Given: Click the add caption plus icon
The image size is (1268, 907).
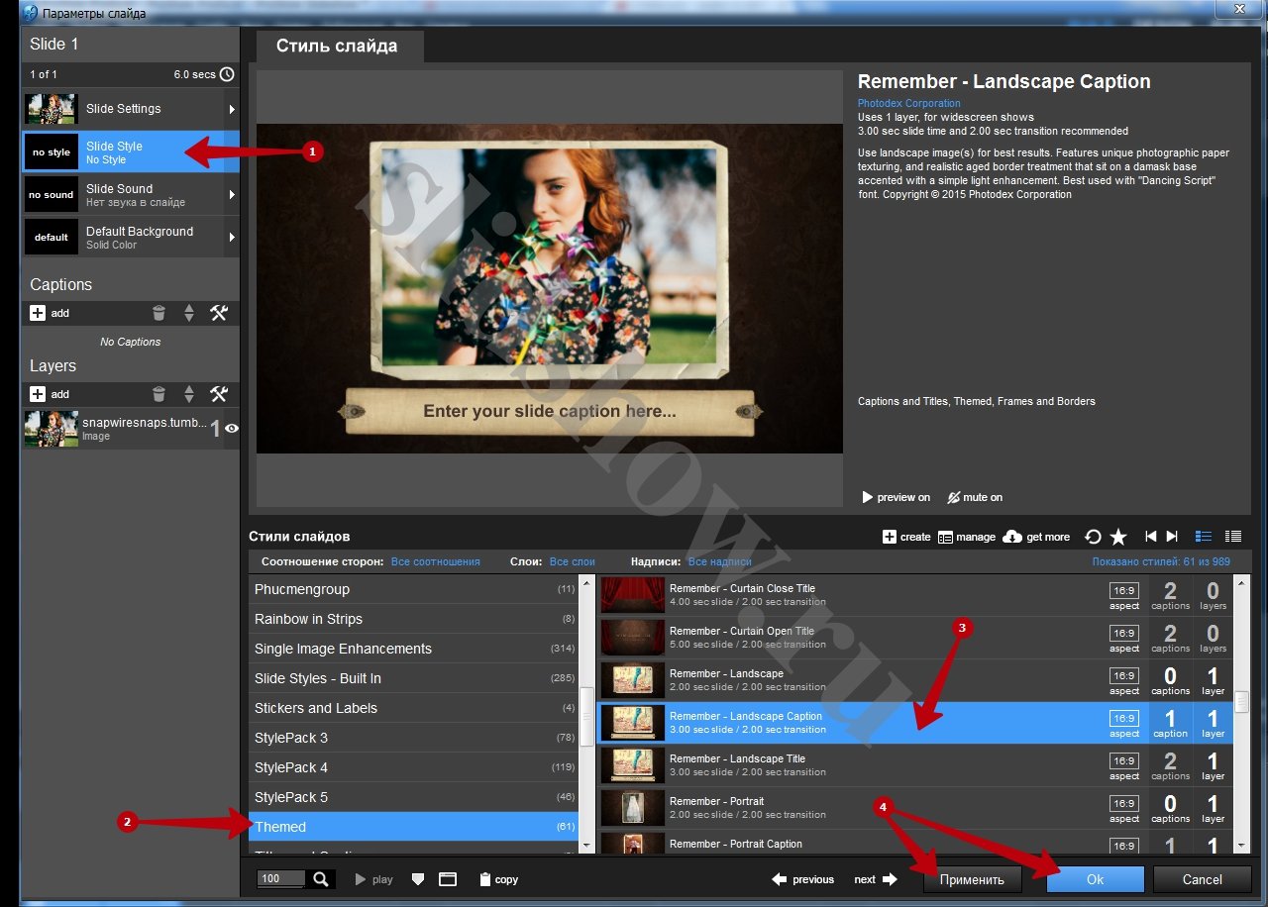Looking at the screenshot, I should pos(38,313).
